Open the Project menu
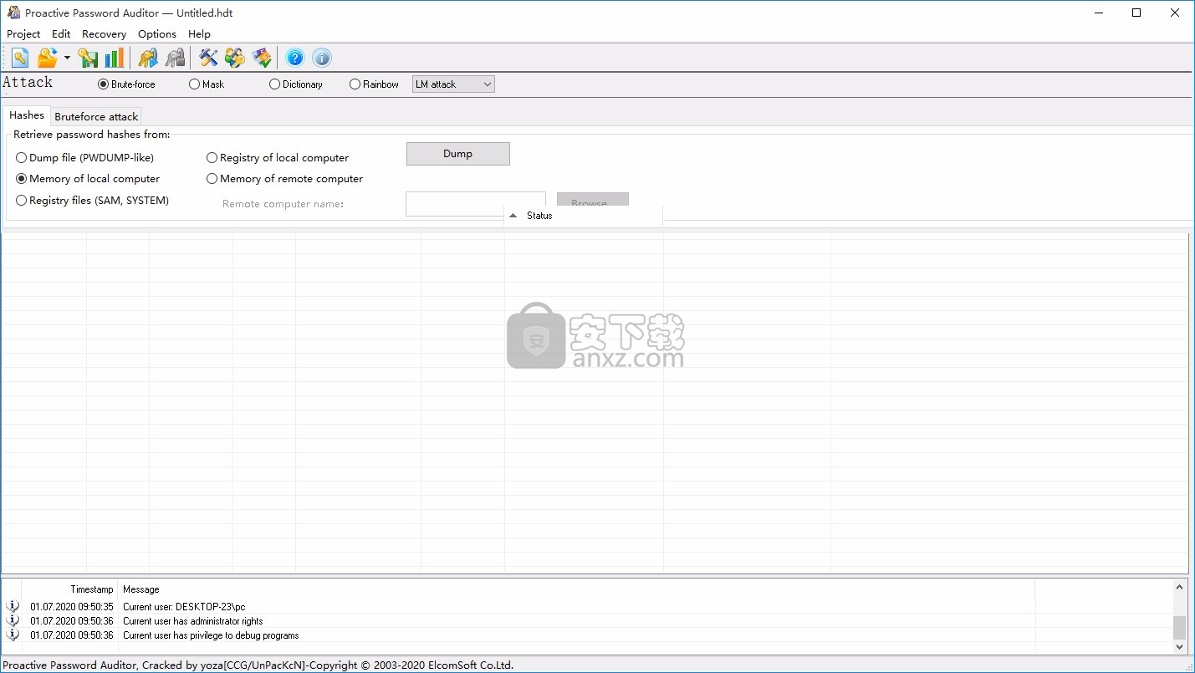The height and width of the screenshot is (673, 1195). tap(23, 33)
